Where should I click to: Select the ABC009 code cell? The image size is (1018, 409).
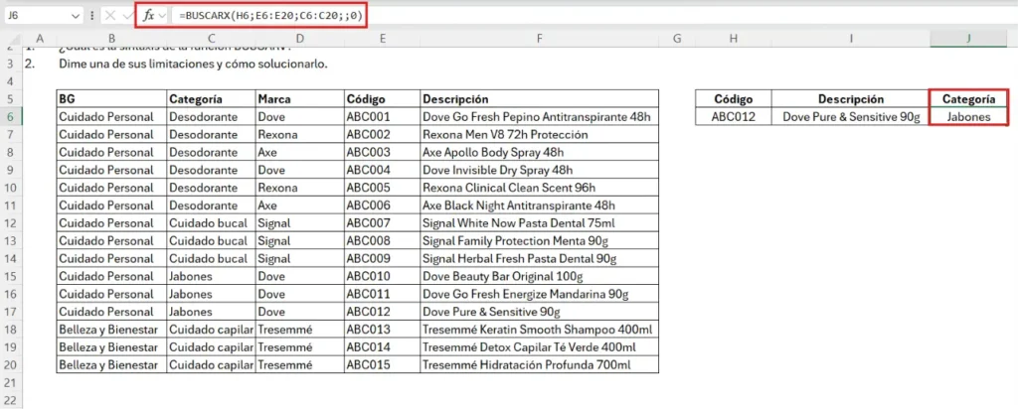pos(383,259)
